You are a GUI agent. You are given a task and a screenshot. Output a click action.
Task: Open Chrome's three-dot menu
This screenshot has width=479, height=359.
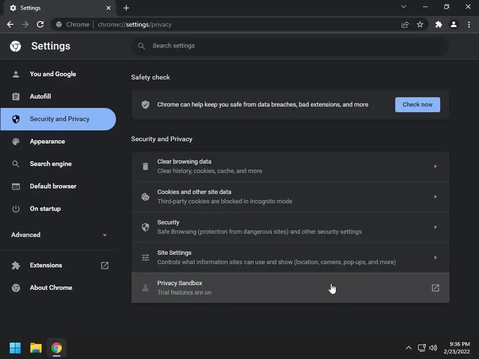[x=469, y=24]
